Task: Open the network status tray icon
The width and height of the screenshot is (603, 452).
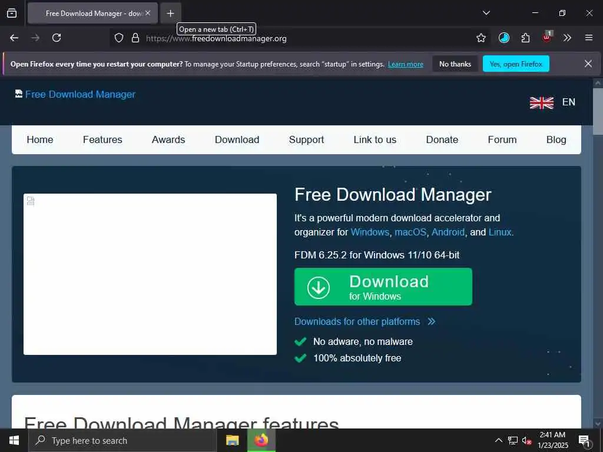Action: click(x=513, y=440)
